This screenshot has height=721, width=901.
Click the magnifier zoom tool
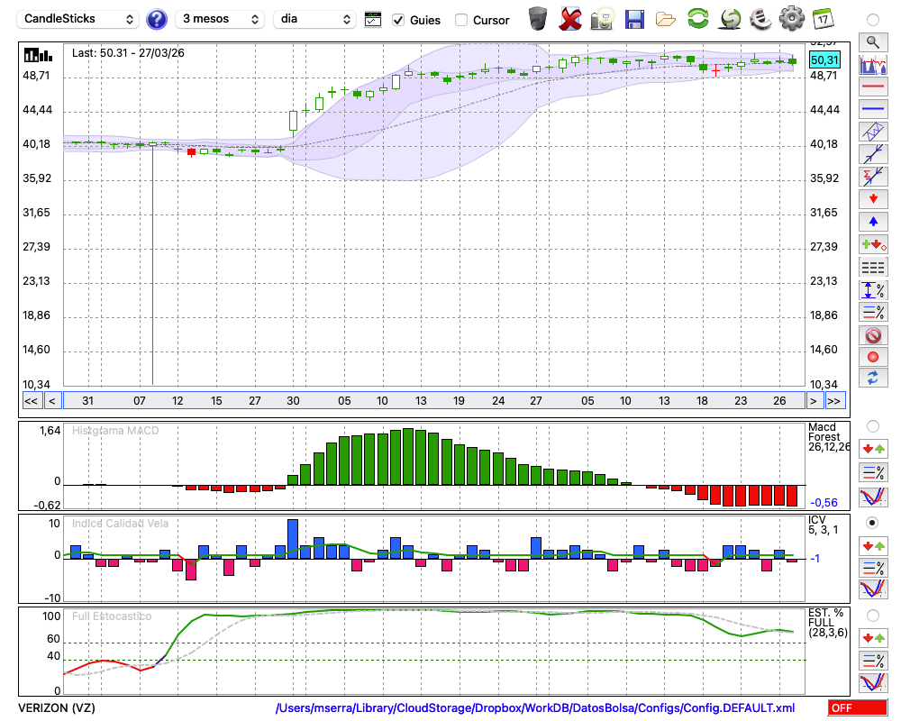pyautogui.click(x=872, y=41)
